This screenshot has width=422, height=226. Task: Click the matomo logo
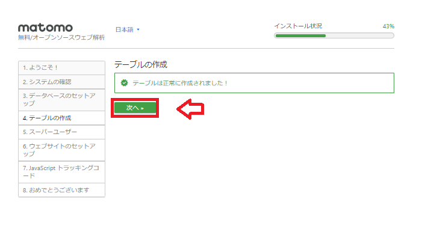coord(46,28)
